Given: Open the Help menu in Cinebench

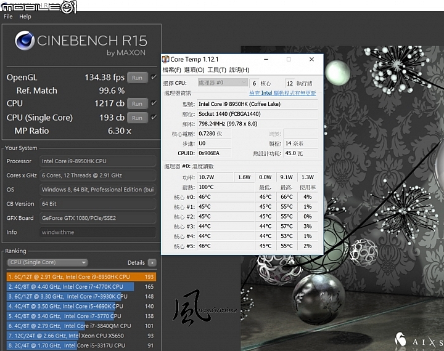Looking at the screenshot, I should pyautogui.click(x=25, y=17).
